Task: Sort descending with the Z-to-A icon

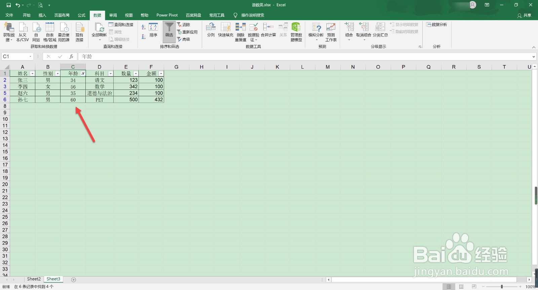Action: (x=144, y=36)
